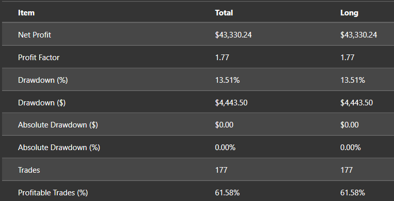Select the Net Profit row label
The height and width of the screenshot is (201, 394).
(x=35, y=35)
